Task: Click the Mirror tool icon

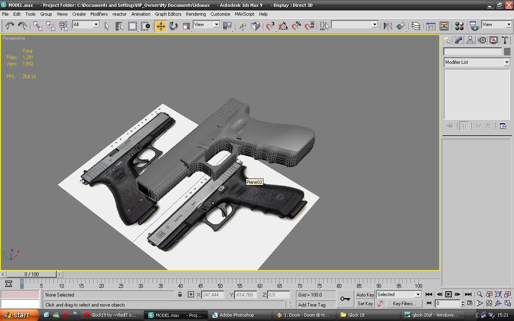Action: pos(388,26)
